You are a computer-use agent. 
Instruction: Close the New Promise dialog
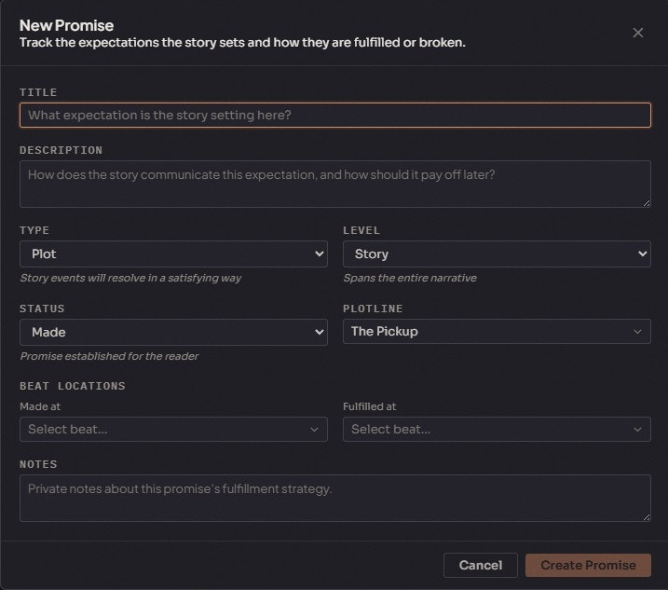pyautogui.click(x=638, y=33)
